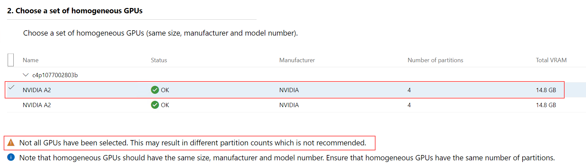Uncheck the first NVIDIA A2 row checkmark
Screen dimensions: 586x167
coord(11,87)
